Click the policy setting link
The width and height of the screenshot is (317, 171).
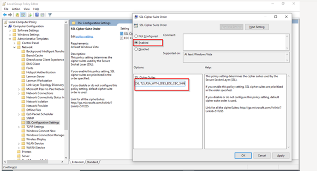tap(85, 36)
